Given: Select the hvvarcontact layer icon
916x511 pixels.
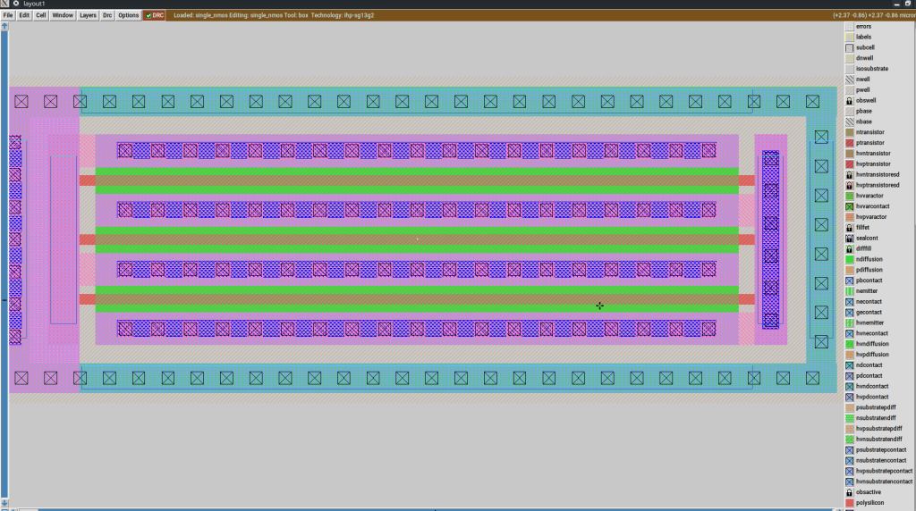Looking at the screenshot, I should coord(850,206).
